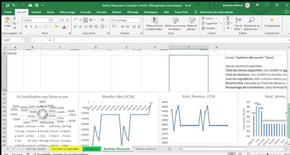
Task: Decrease the indent
Action: (x=91, y=27)
